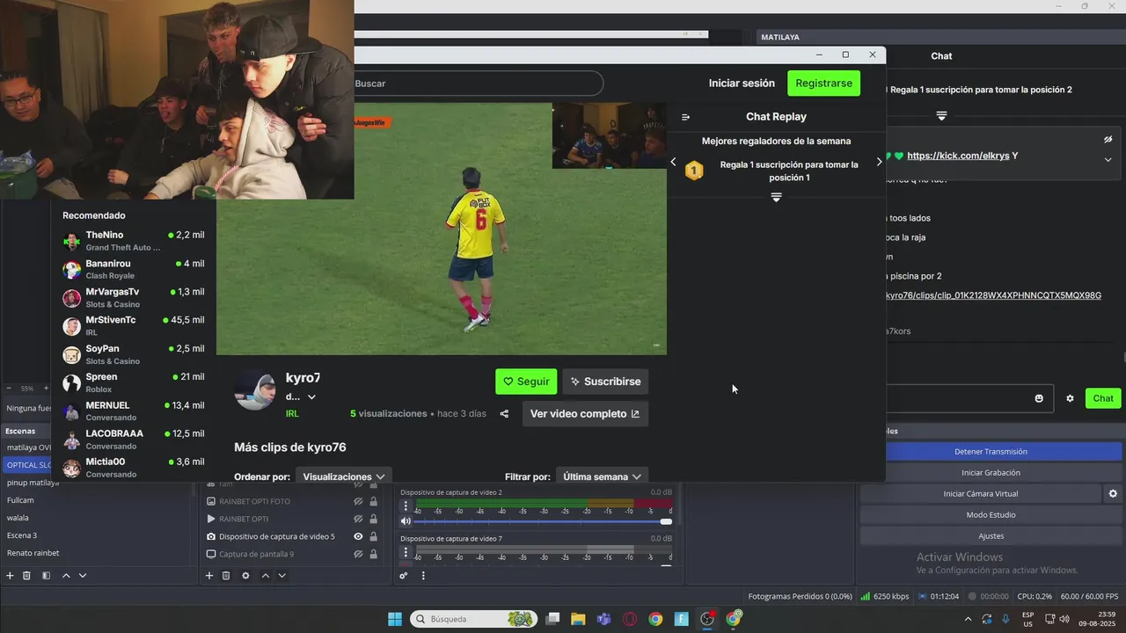Show Dispositivo de captura de video 5 eye toggle
This screenshot has width=1126, height=633.
tap(358, 536)
